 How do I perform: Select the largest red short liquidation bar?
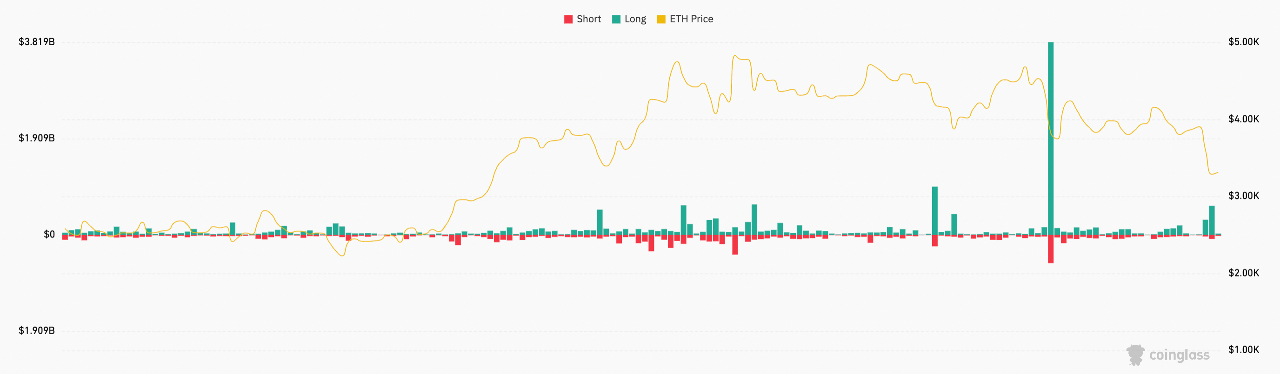coord(1050,249)
